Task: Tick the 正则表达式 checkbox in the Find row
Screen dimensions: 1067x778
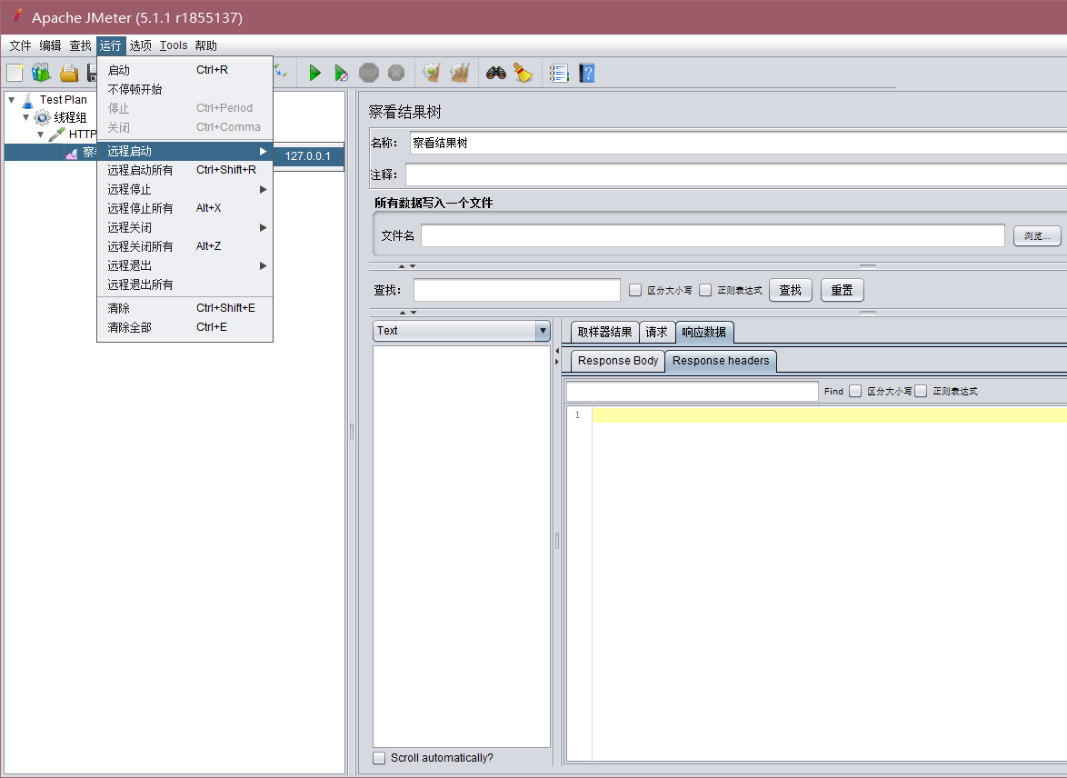Action: pyautogui.click(x=921, y=391)
